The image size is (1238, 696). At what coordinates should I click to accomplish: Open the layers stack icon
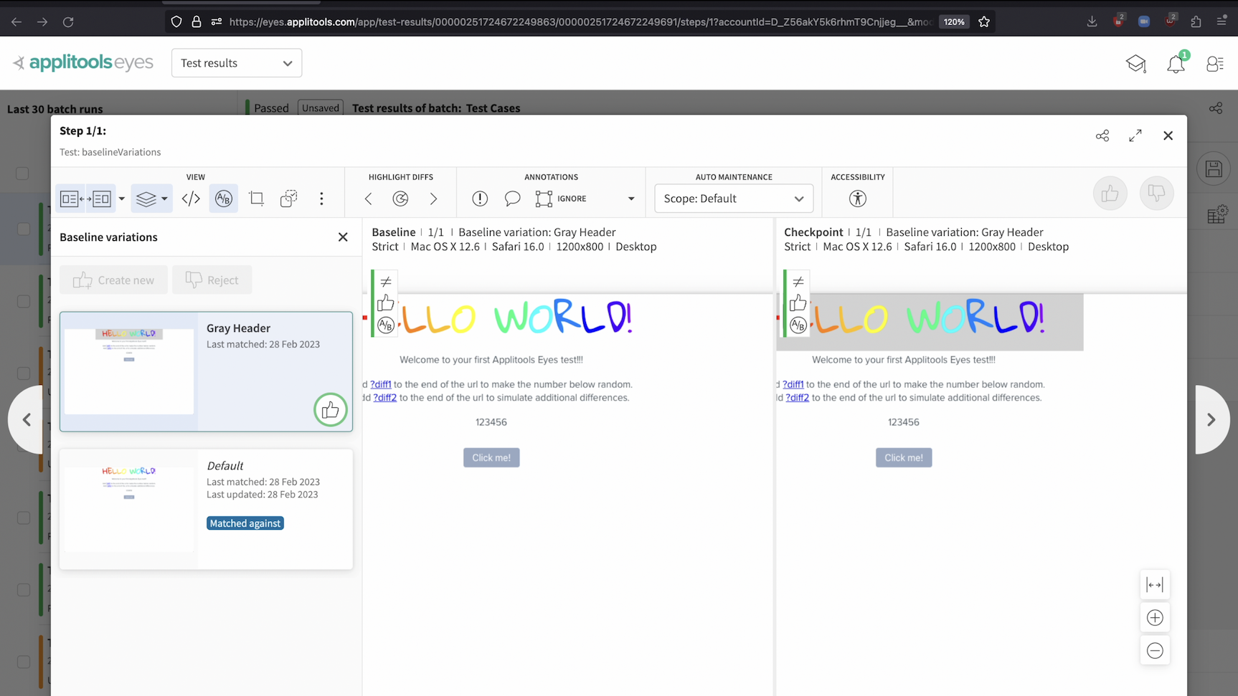coord(146,199)
